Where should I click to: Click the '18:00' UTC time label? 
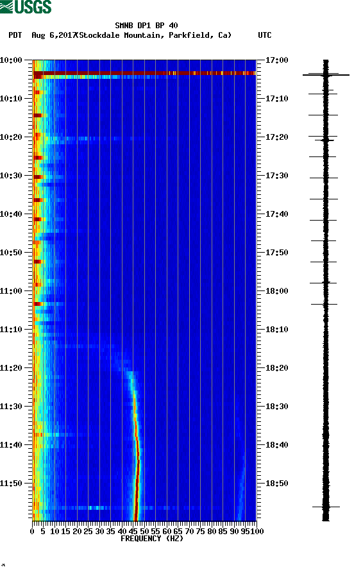[x=276, y=291]
